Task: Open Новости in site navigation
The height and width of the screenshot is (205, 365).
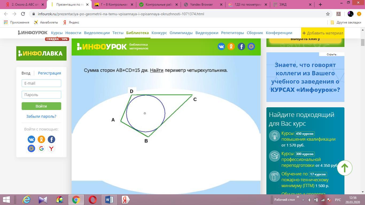Action: coord(73,33)
